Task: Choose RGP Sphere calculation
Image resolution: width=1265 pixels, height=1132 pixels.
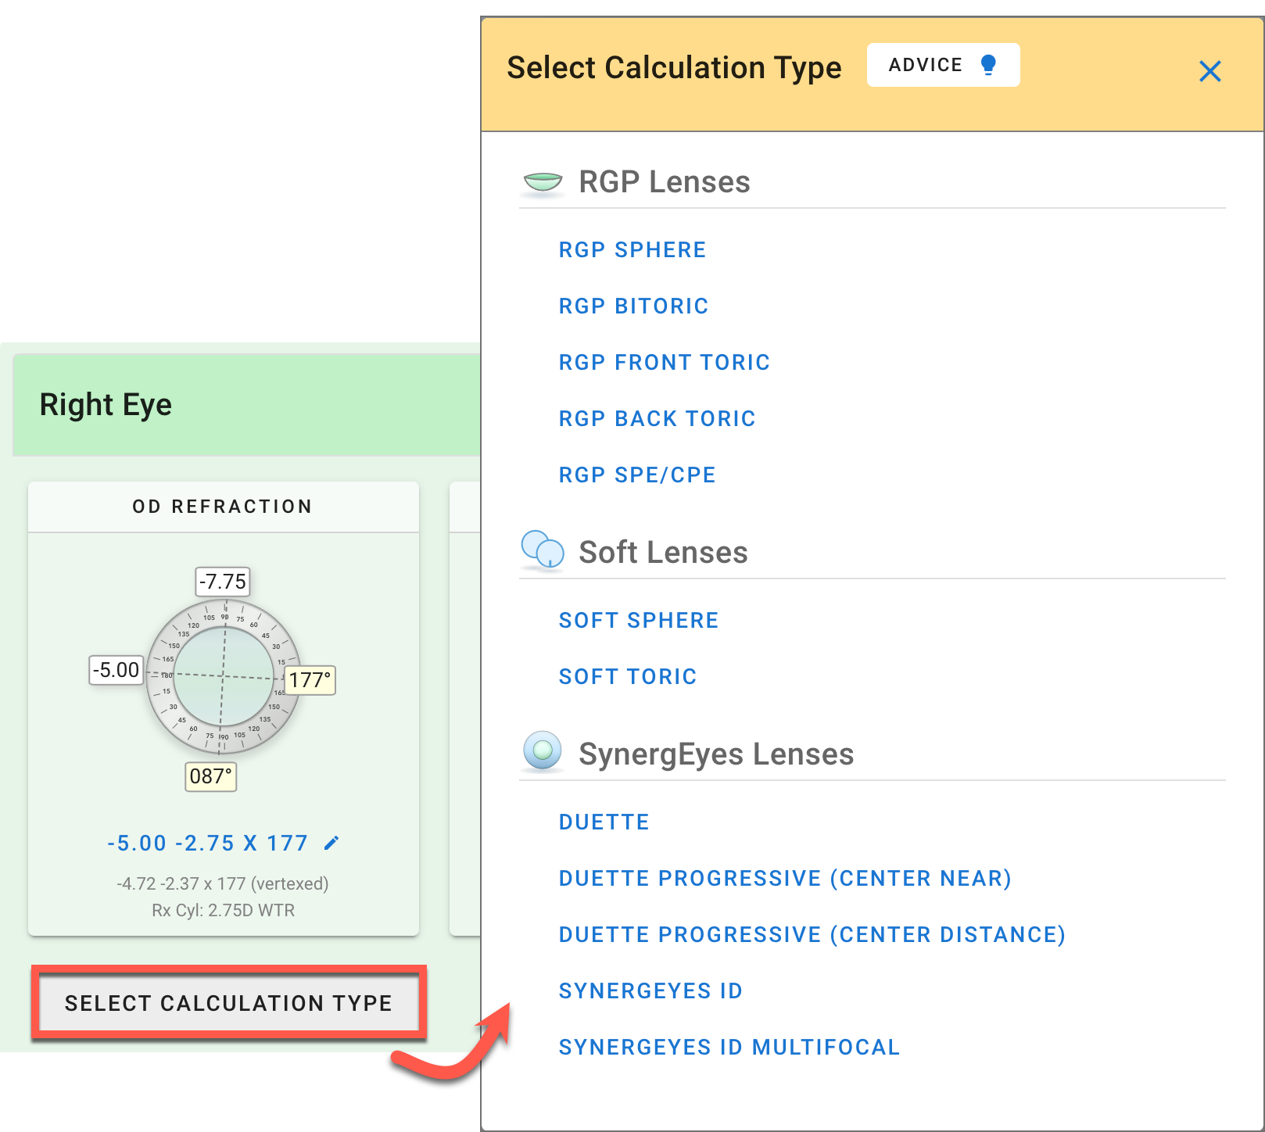Action: 632,250
